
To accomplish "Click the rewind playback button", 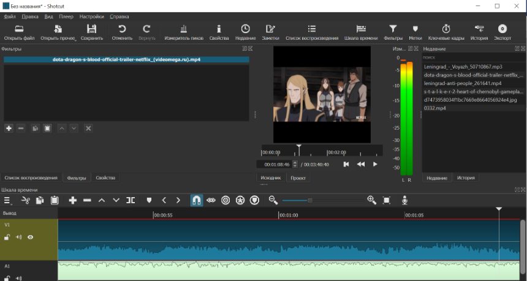I will point(361,164).
